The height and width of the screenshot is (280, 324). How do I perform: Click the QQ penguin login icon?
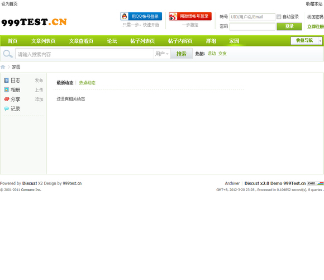tap(125, 16)
